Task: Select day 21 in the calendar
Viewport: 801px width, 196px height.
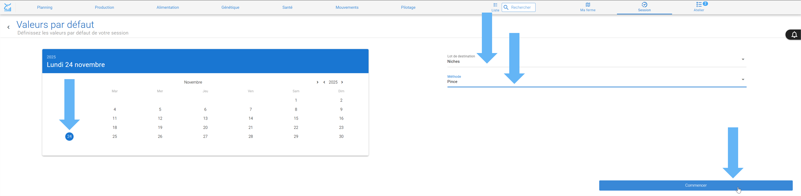Action: click(x=251, y=128)
